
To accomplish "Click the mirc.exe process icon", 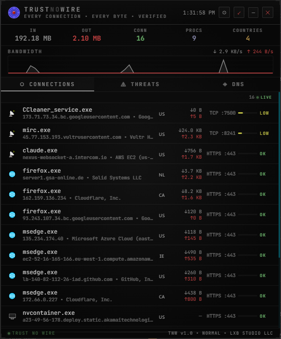I will [12, 133].
